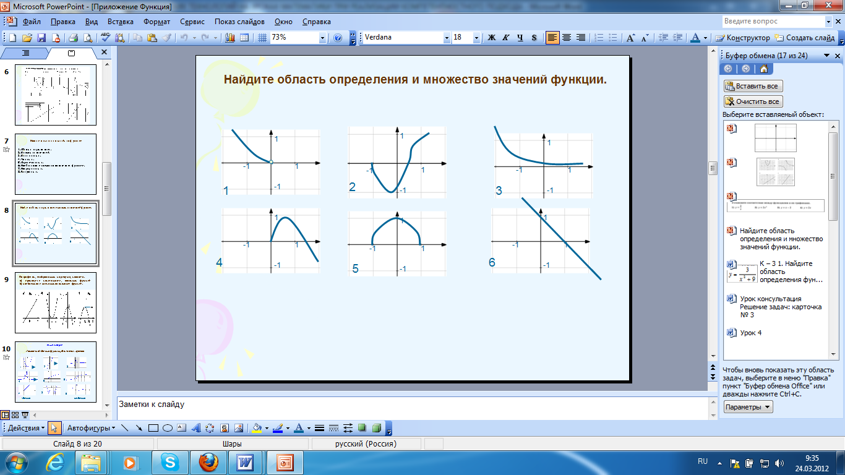The image size is (845, 475).
Task: Open the Справка menu
Action: tap(317, 22)
